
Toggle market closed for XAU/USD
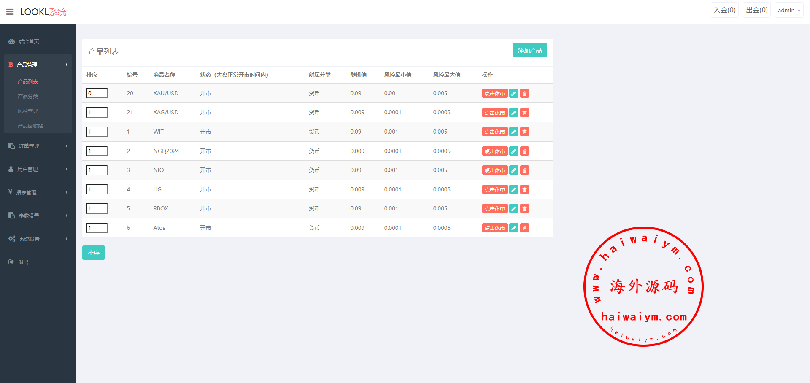click(x=494, y=94)
